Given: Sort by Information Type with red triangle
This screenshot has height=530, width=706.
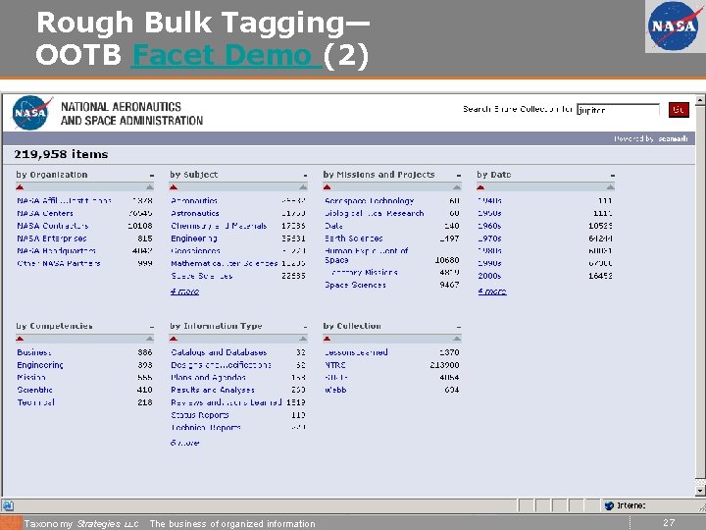Looking at the screenshot, I should [x=174, y=339].
